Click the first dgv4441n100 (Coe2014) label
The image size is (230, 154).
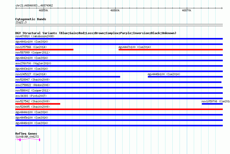click(32, 42)
